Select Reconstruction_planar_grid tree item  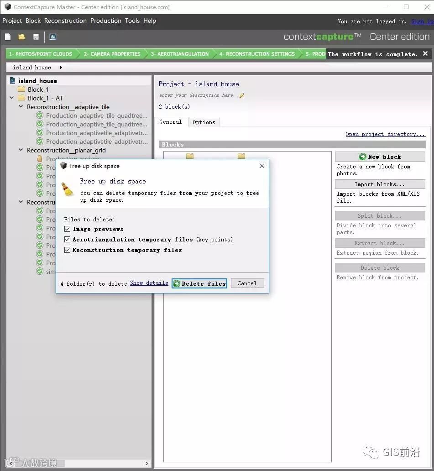coord(66,150)
